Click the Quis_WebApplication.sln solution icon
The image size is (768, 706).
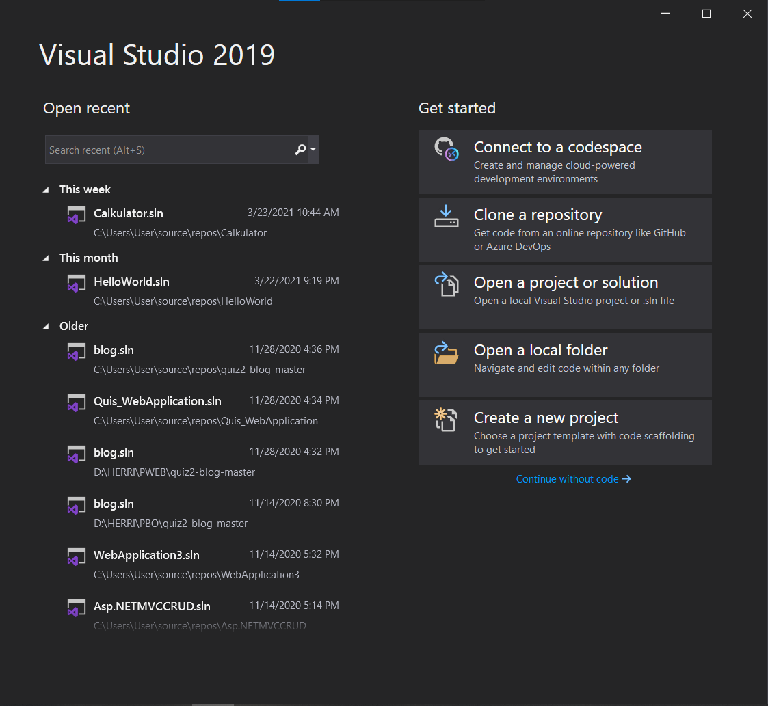[x=77, y=403]
